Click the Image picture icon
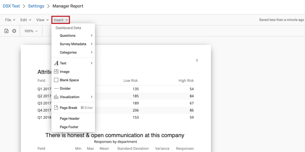This screenshot has width=305, height=152. 56,72
